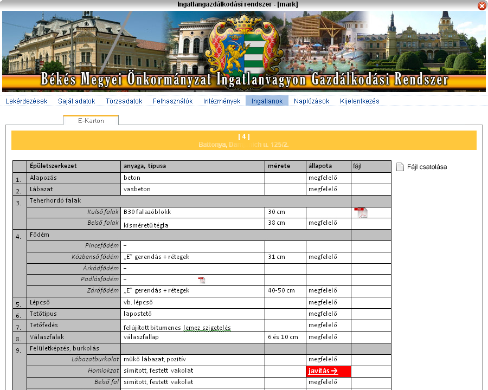Open the Törzsadatok menu

tap(124, 101)
